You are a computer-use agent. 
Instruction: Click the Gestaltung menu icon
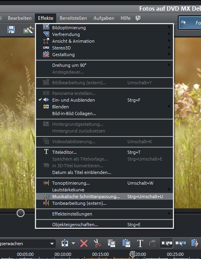coord(46,54)
